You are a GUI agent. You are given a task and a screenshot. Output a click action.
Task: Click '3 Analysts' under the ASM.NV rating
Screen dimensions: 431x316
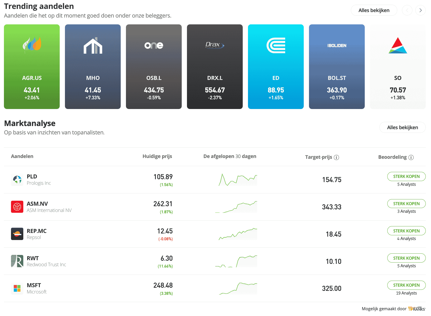406,211
